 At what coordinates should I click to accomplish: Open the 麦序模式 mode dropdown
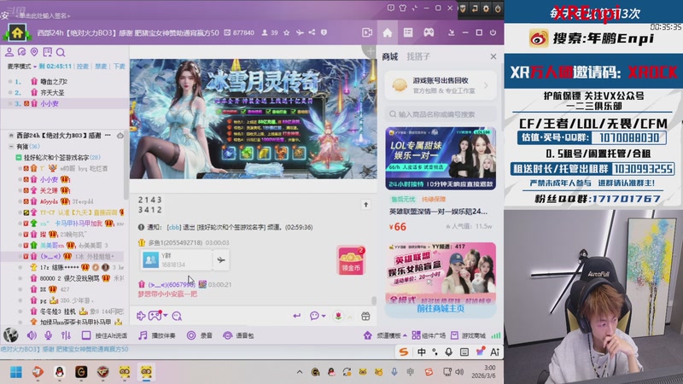coord(22,67)
